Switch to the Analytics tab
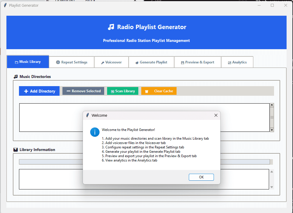The width and height of the screenshot is (293, 213). [x=237, y=62]
